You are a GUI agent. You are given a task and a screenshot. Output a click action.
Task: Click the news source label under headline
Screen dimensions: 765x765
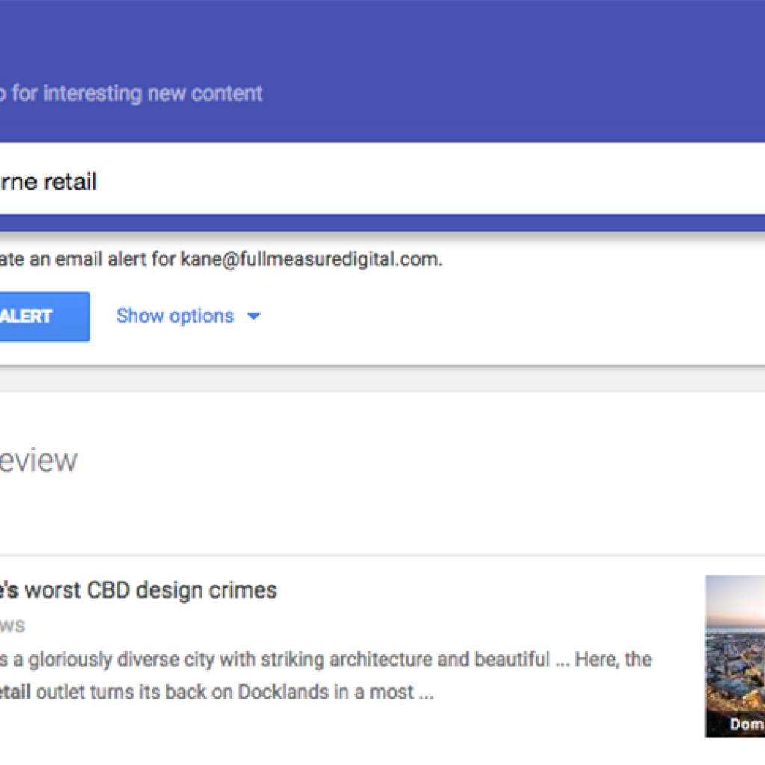(x=12, y=625)
